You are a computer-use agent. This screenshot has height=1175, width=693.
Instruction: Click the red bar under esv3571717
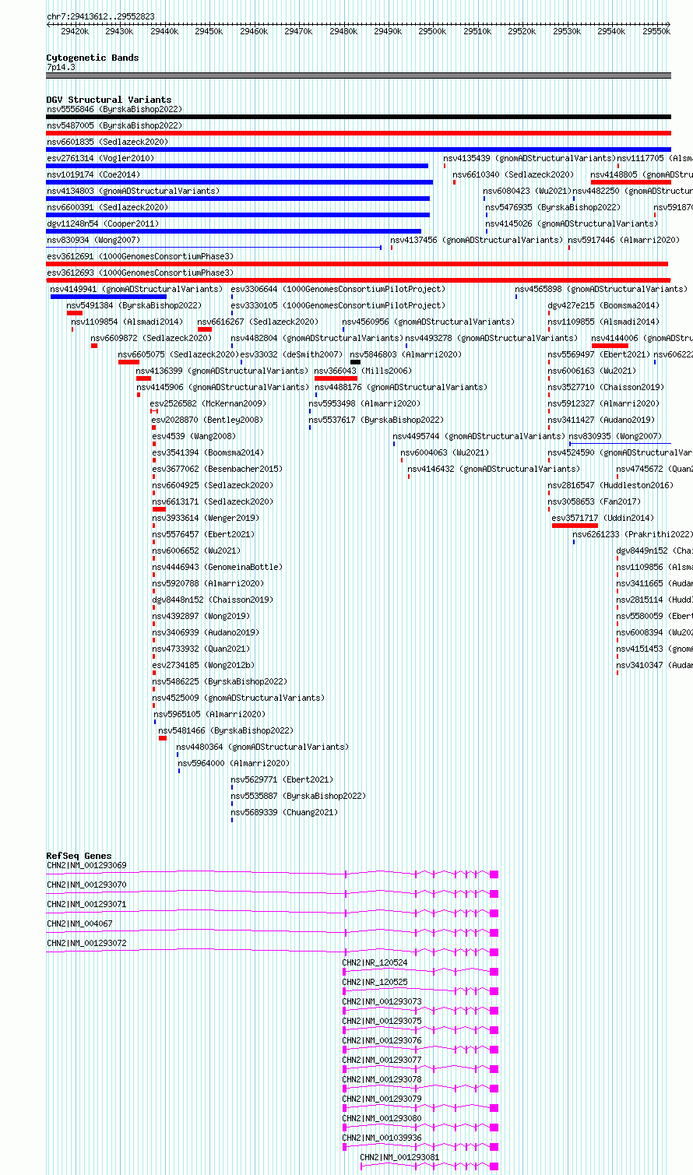point(575,526)
